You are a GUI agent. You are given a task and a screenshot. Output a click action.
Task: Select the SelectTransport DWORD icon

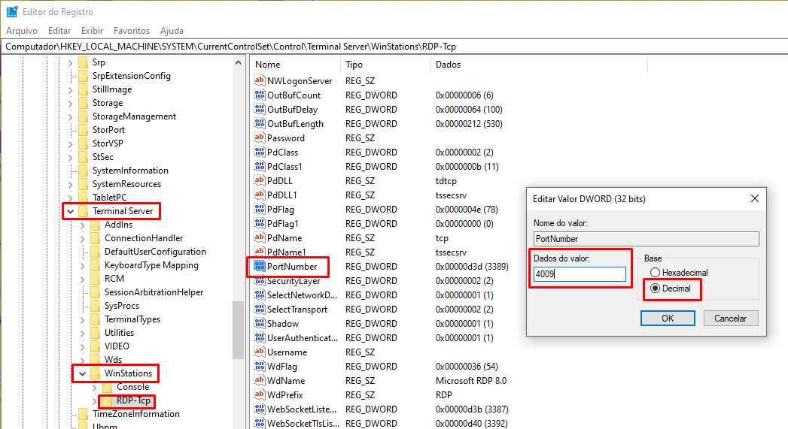[260, 309]
